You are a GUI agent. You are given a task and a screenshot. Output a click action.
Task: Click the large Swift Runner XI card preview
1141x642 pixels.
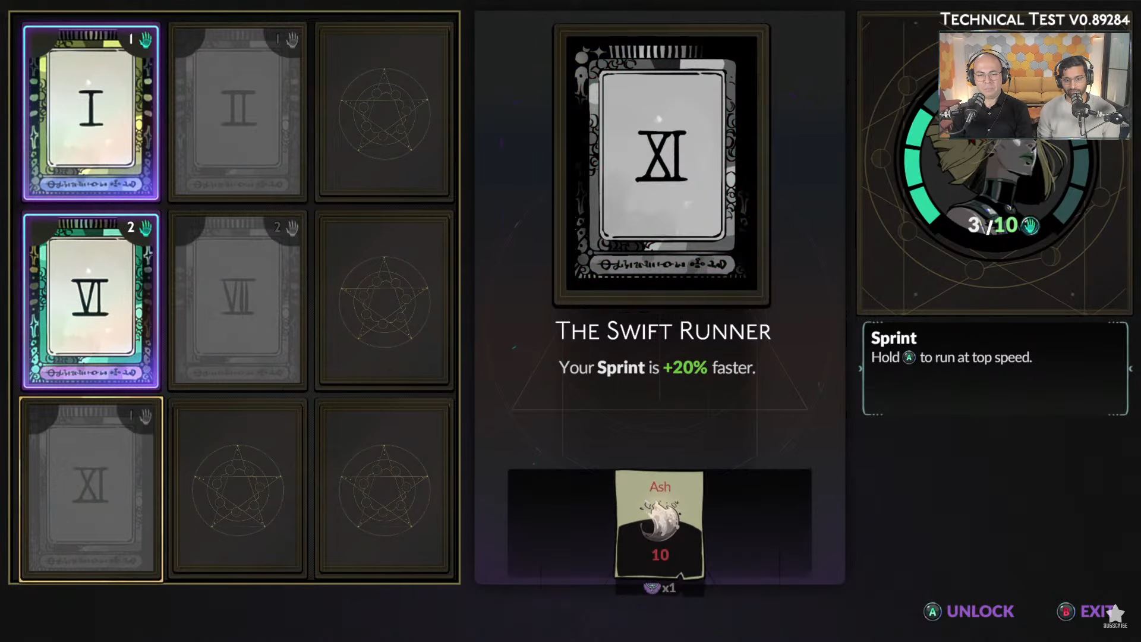click(x=661, y=165)
